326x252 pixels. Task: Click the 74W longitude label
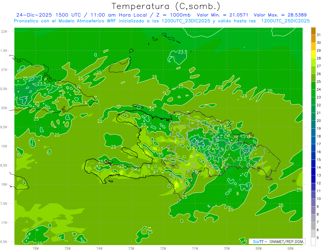point(99,248)
